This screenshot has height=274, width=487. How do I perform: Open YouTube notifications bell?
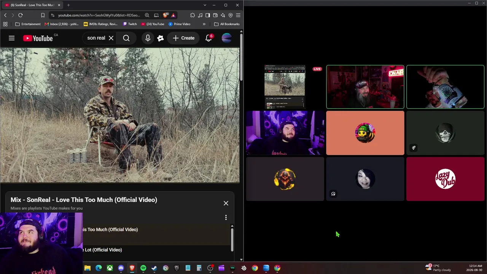208,38
